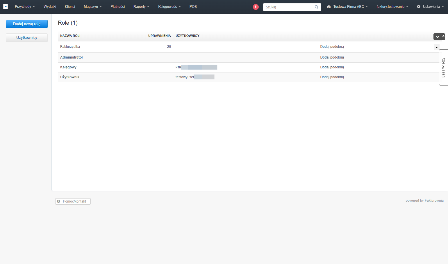Open the Ustawienia settings menu
448x264 pixels.
point(430,7)
